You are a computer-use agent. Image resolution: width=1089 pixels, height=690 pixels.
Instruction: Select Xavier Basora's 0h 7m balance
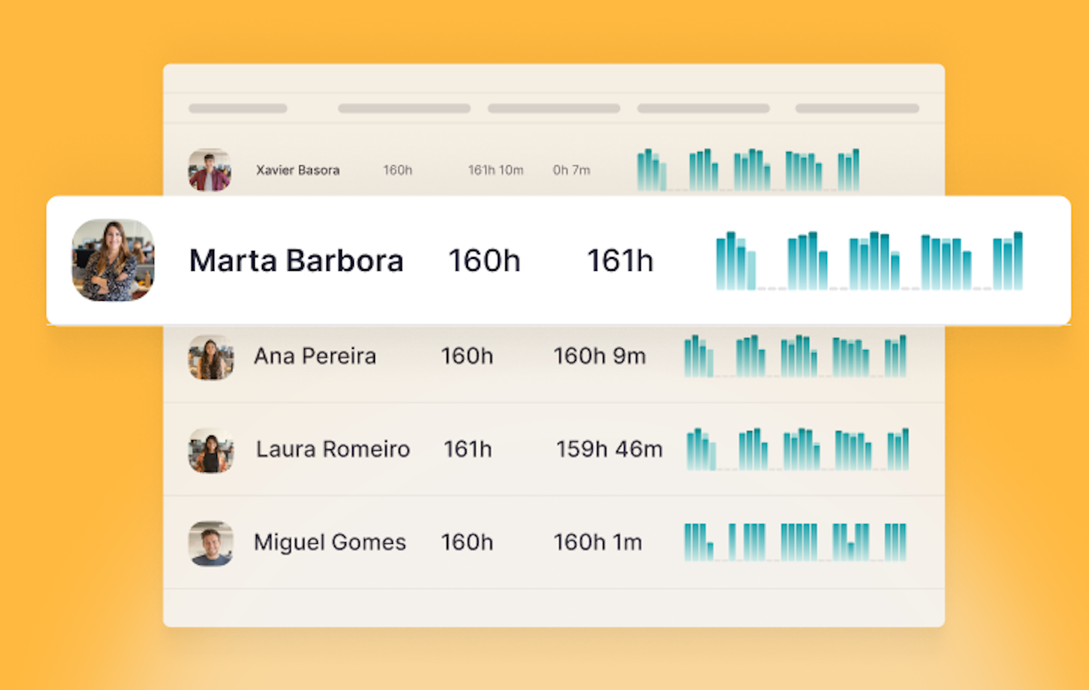click(x=572, y=170)
